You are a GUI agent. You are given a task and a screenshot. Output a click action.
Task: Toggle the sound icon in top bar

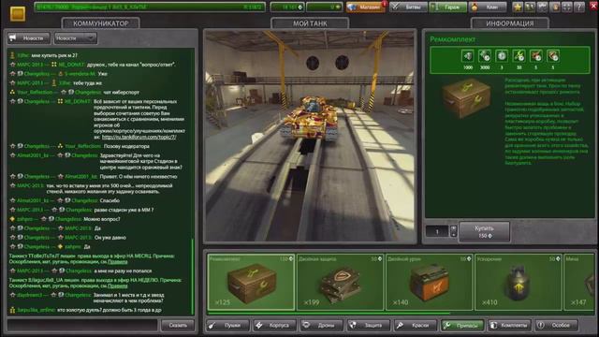pyautogui.click(x=555, y=7)
